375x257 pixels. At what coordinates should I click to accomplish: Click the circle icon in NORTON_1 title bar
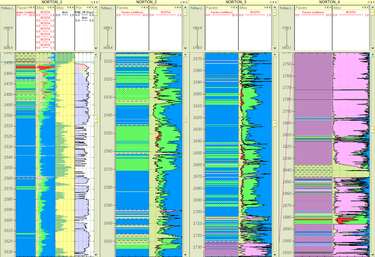click(x=92, y=2)
